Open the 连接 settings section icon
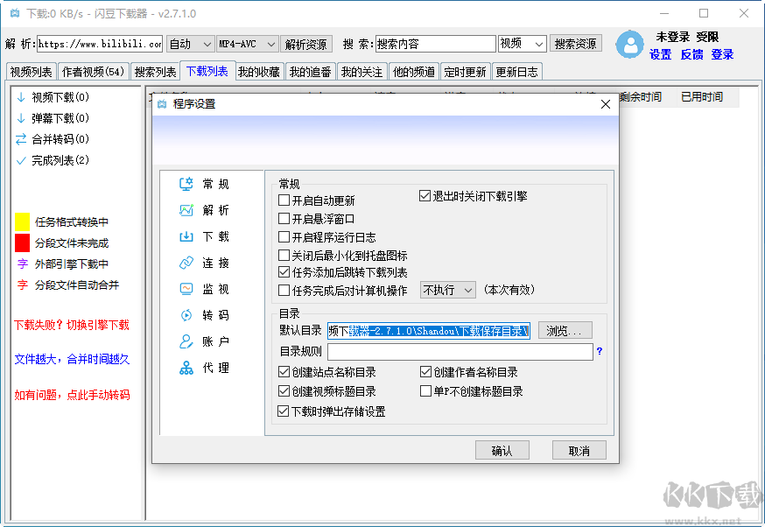Image resolution: width=765 pixels, height=527 pixels. click(186, 263)
